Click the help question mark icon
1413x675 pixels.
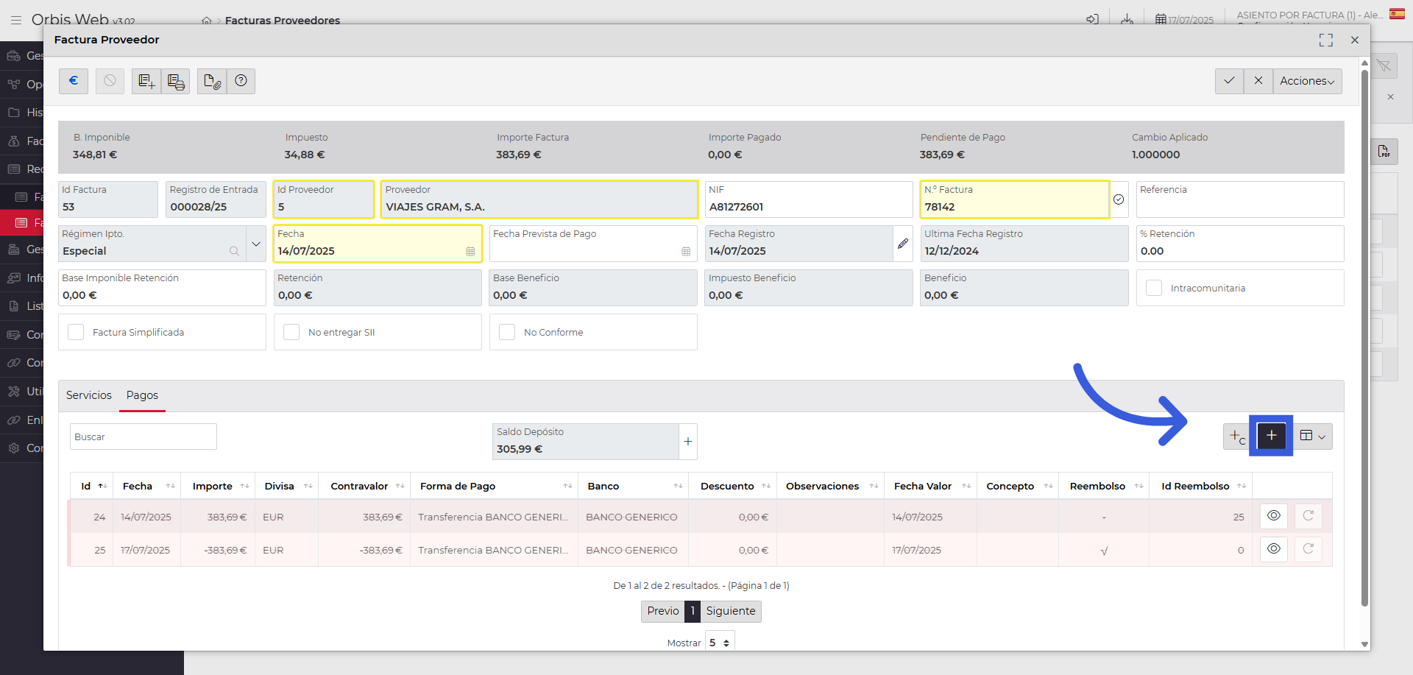(241, 81)
